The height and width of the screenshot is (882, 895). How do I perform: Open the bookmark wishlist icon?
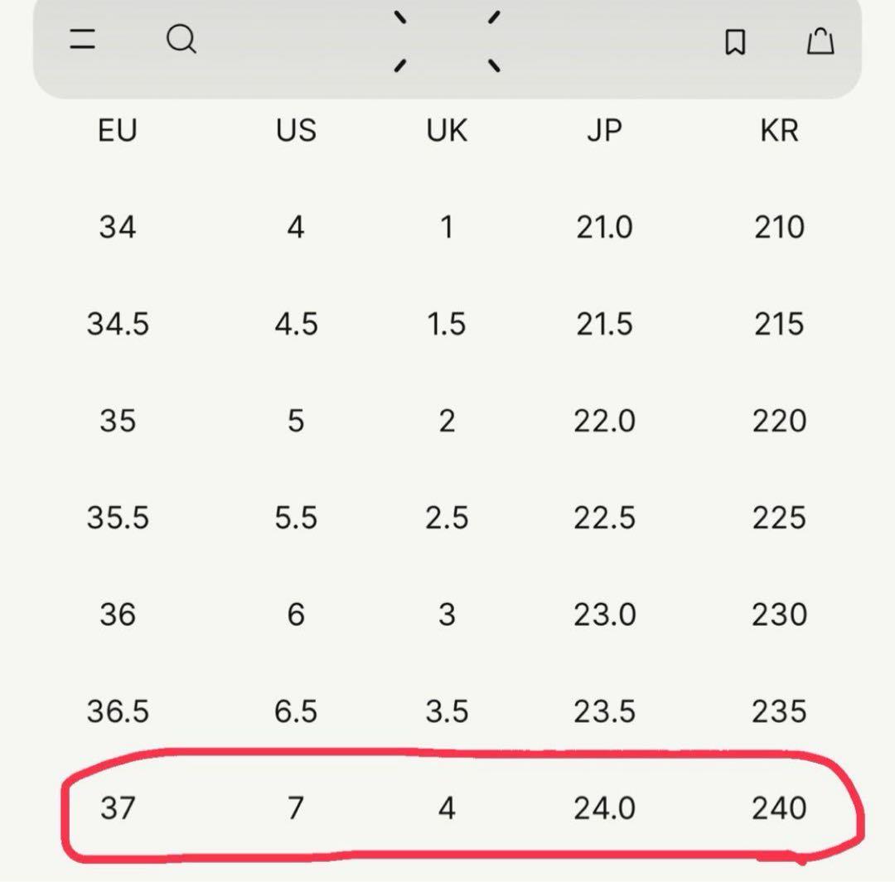[x=735, y=41]
